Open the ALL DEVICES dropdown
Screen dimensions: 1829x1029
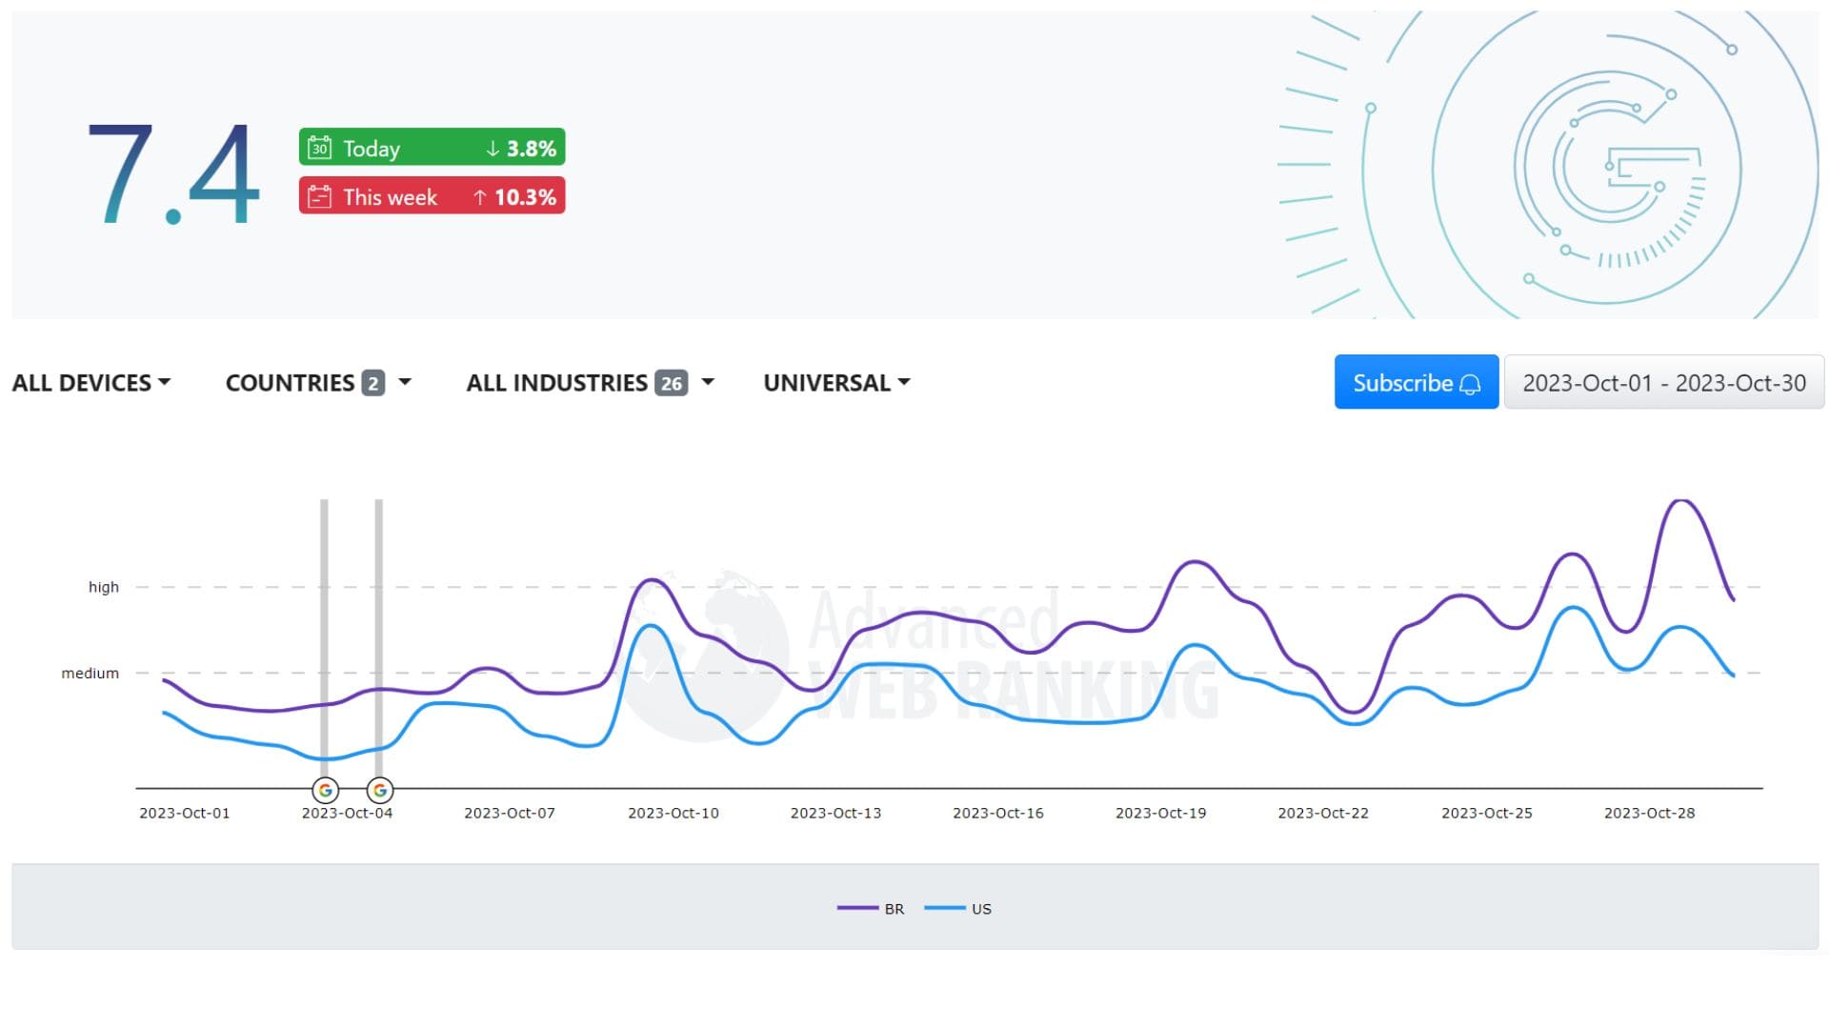pyautogui.click(x=91, y=383)
